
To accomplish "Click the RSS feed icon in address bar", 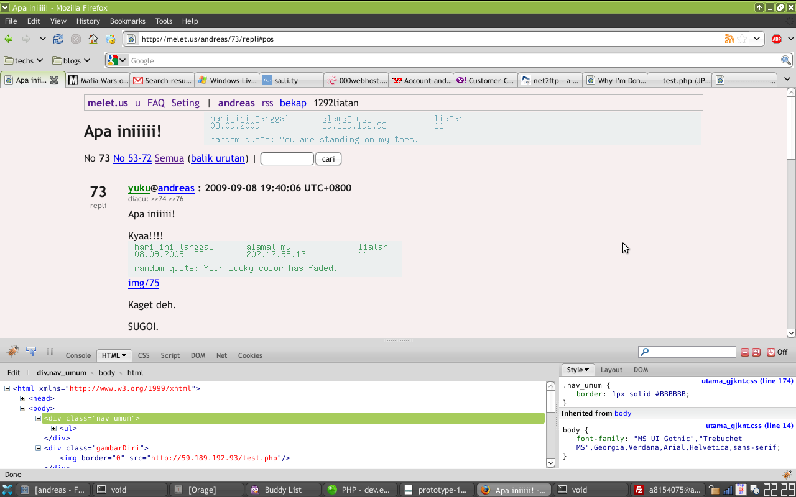I will pyautogui.click(x=729, y=39).
